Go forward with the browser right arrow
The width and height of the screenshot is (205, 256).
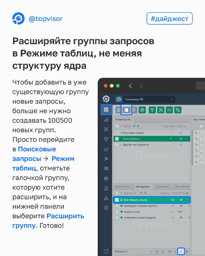[x=141, y=86]
